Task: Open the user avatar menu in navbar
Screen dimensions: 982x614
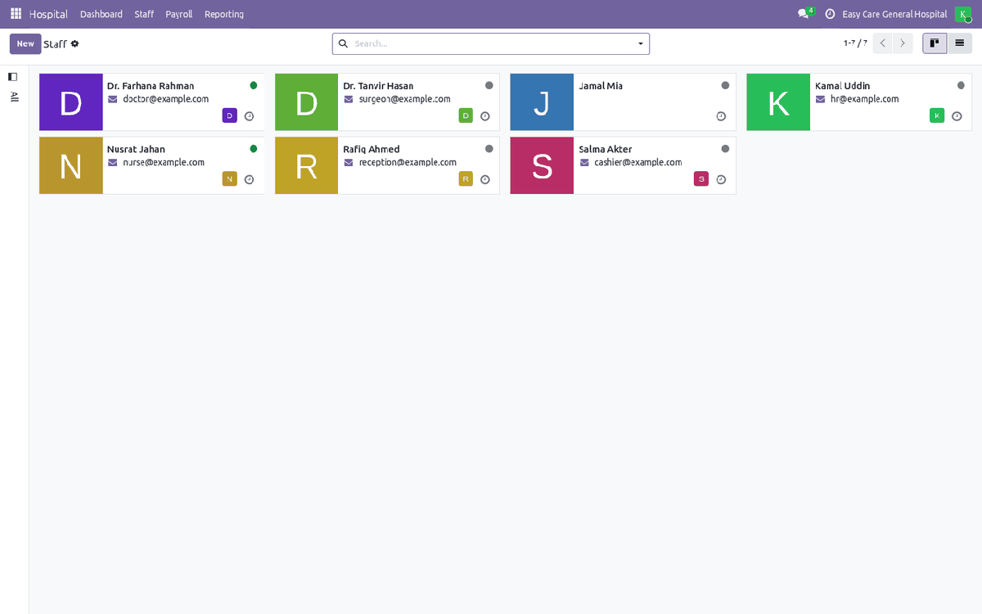Action: click(x=963, y=14)
